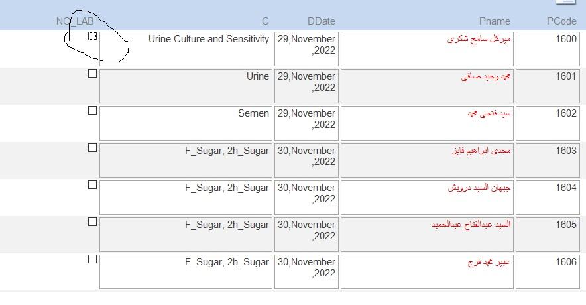Viewport: 586px width, 305px height.
Task: Click the Urine Culture and Sensitivity field
Action: [186, 49]
